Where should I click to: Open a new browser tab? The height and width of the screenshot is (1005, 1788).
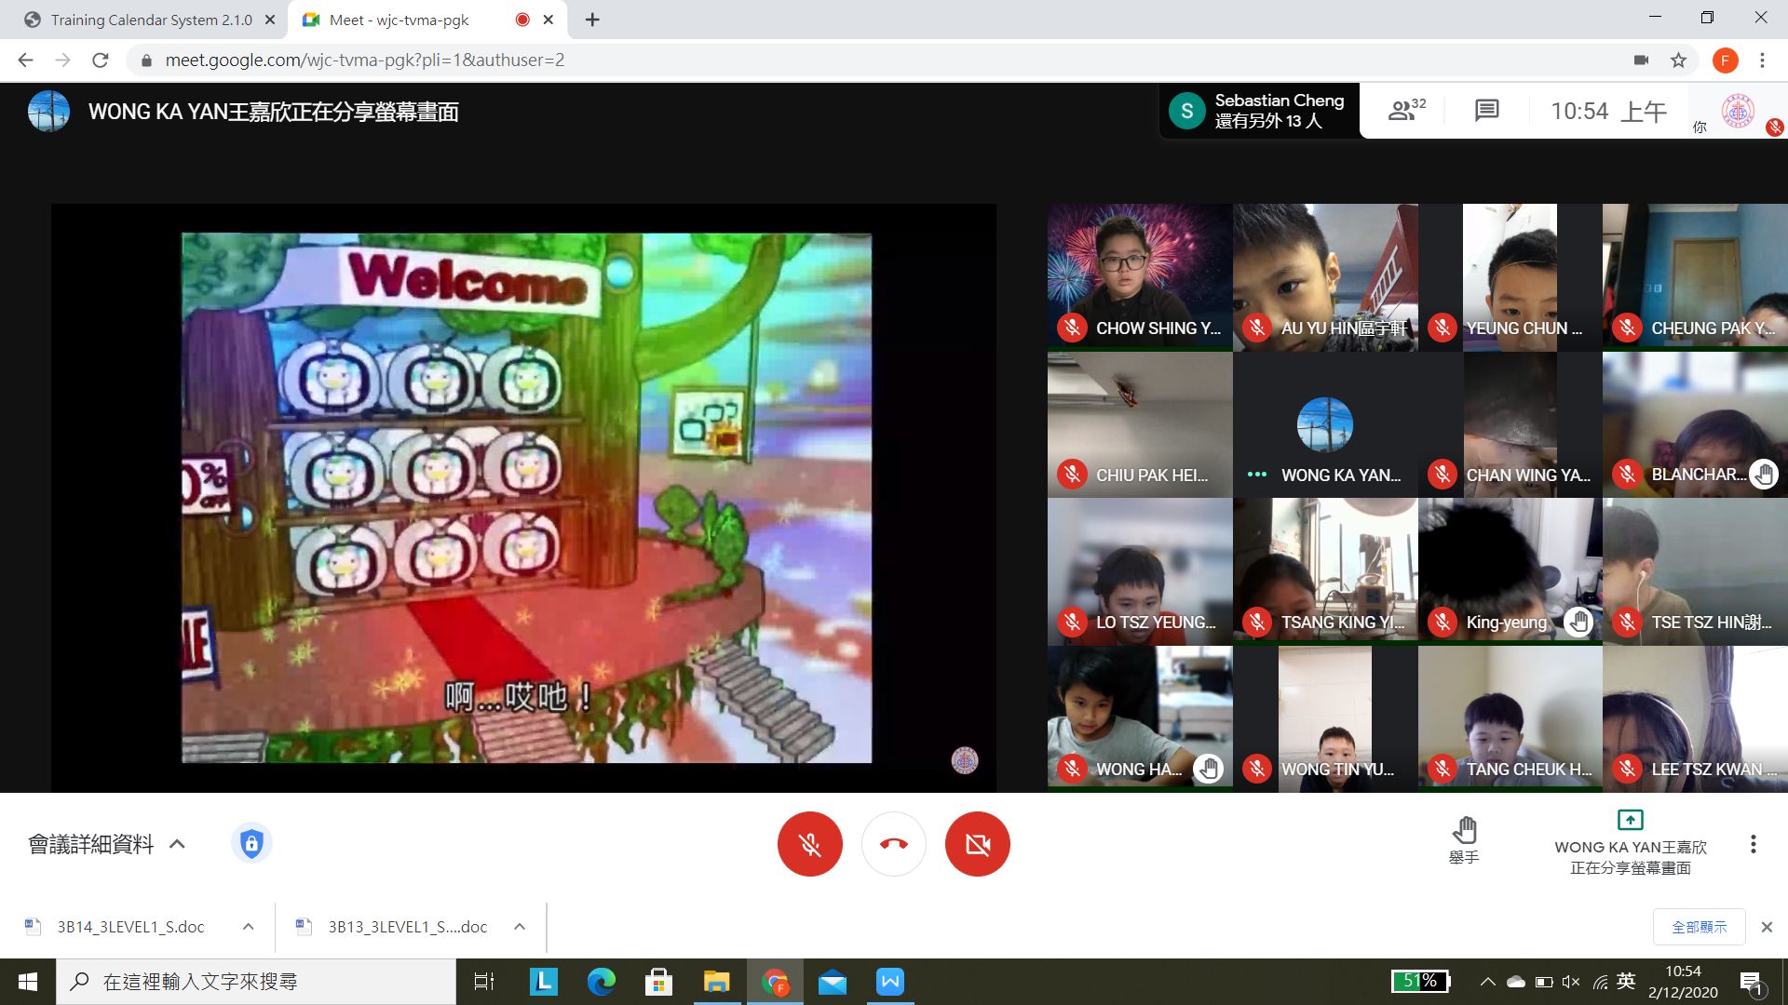coord(592,20)
